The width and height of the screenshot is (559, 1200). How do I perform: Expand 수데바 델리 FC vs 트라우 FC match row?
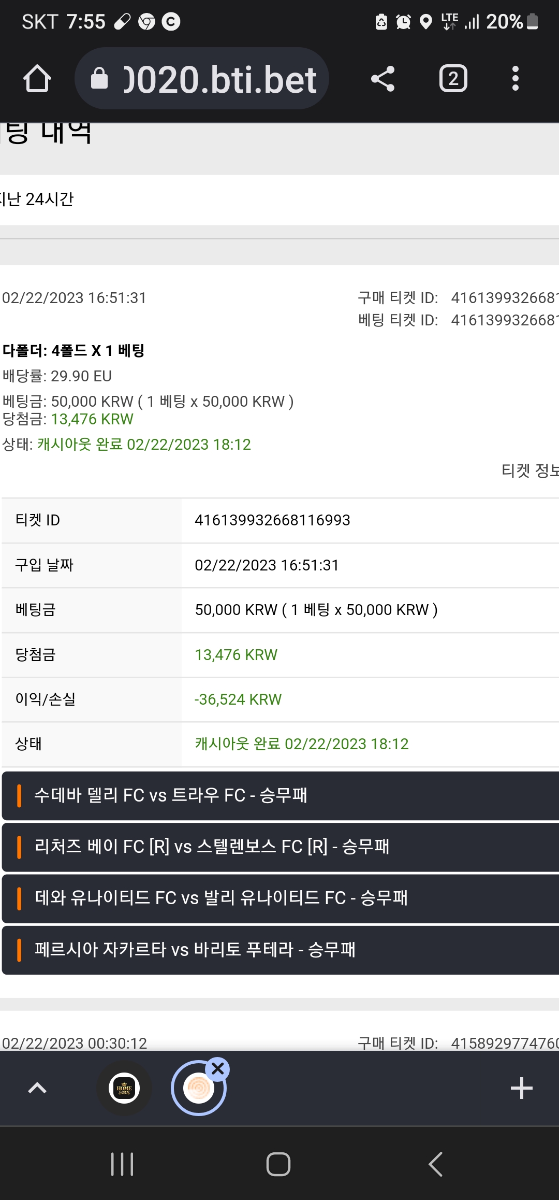pyautogui.click(x=281, y=795)
